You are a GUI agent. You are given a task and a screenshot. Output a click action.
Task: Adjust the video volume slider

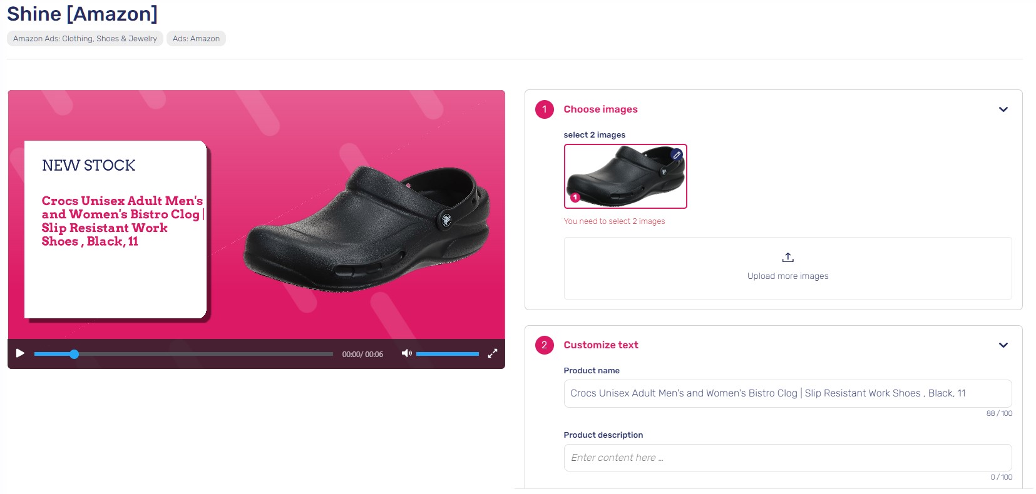[x=447, y=354]
